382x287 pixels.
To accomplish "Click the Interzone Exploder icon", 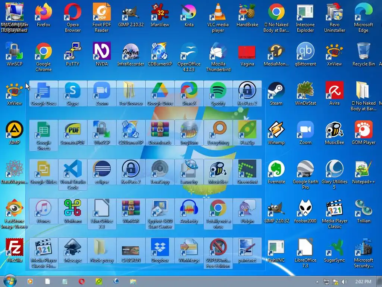I will pyautogui.click(x=305, y=18).
